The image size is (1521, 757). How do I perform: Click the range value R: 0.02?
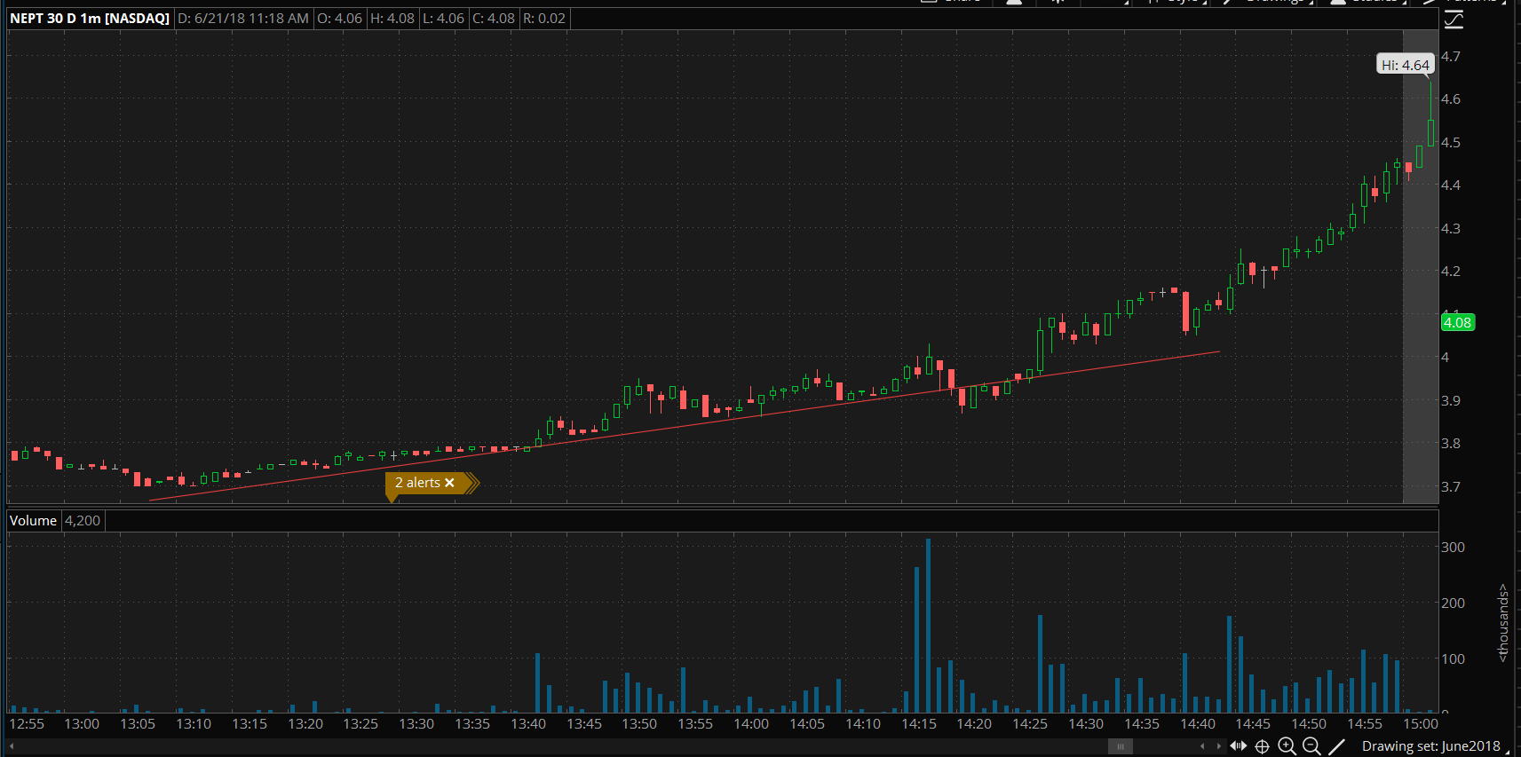coord(543,18)
